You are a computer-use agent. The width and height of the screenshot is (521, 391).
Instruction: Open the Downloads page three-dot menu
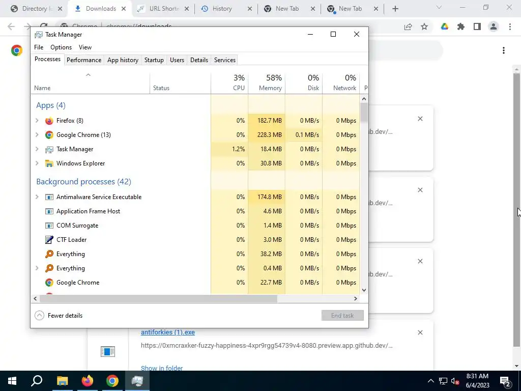coord(504,50)
